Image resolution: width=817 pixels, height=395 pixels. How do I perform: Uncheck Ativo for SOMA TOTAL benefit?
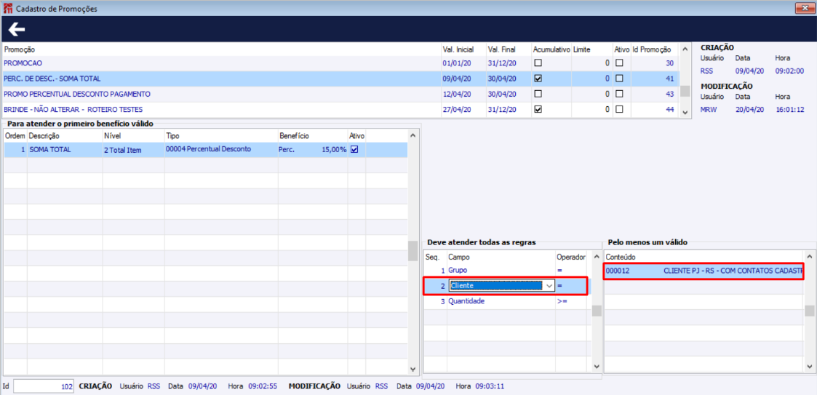355,150
